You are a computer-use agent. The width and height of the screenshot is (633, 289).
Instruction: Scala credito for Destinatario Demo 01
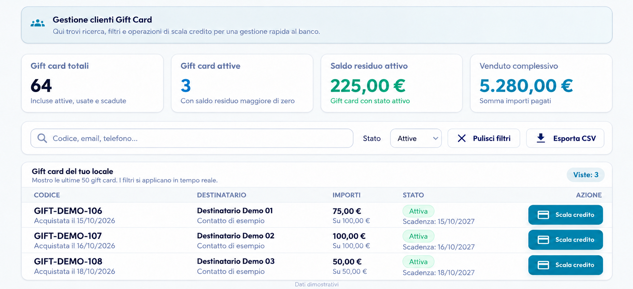click(x=565, y=215)
